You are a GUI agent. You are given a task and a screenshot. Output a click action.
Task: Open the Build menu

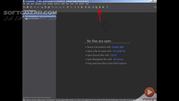pos(63,4)
